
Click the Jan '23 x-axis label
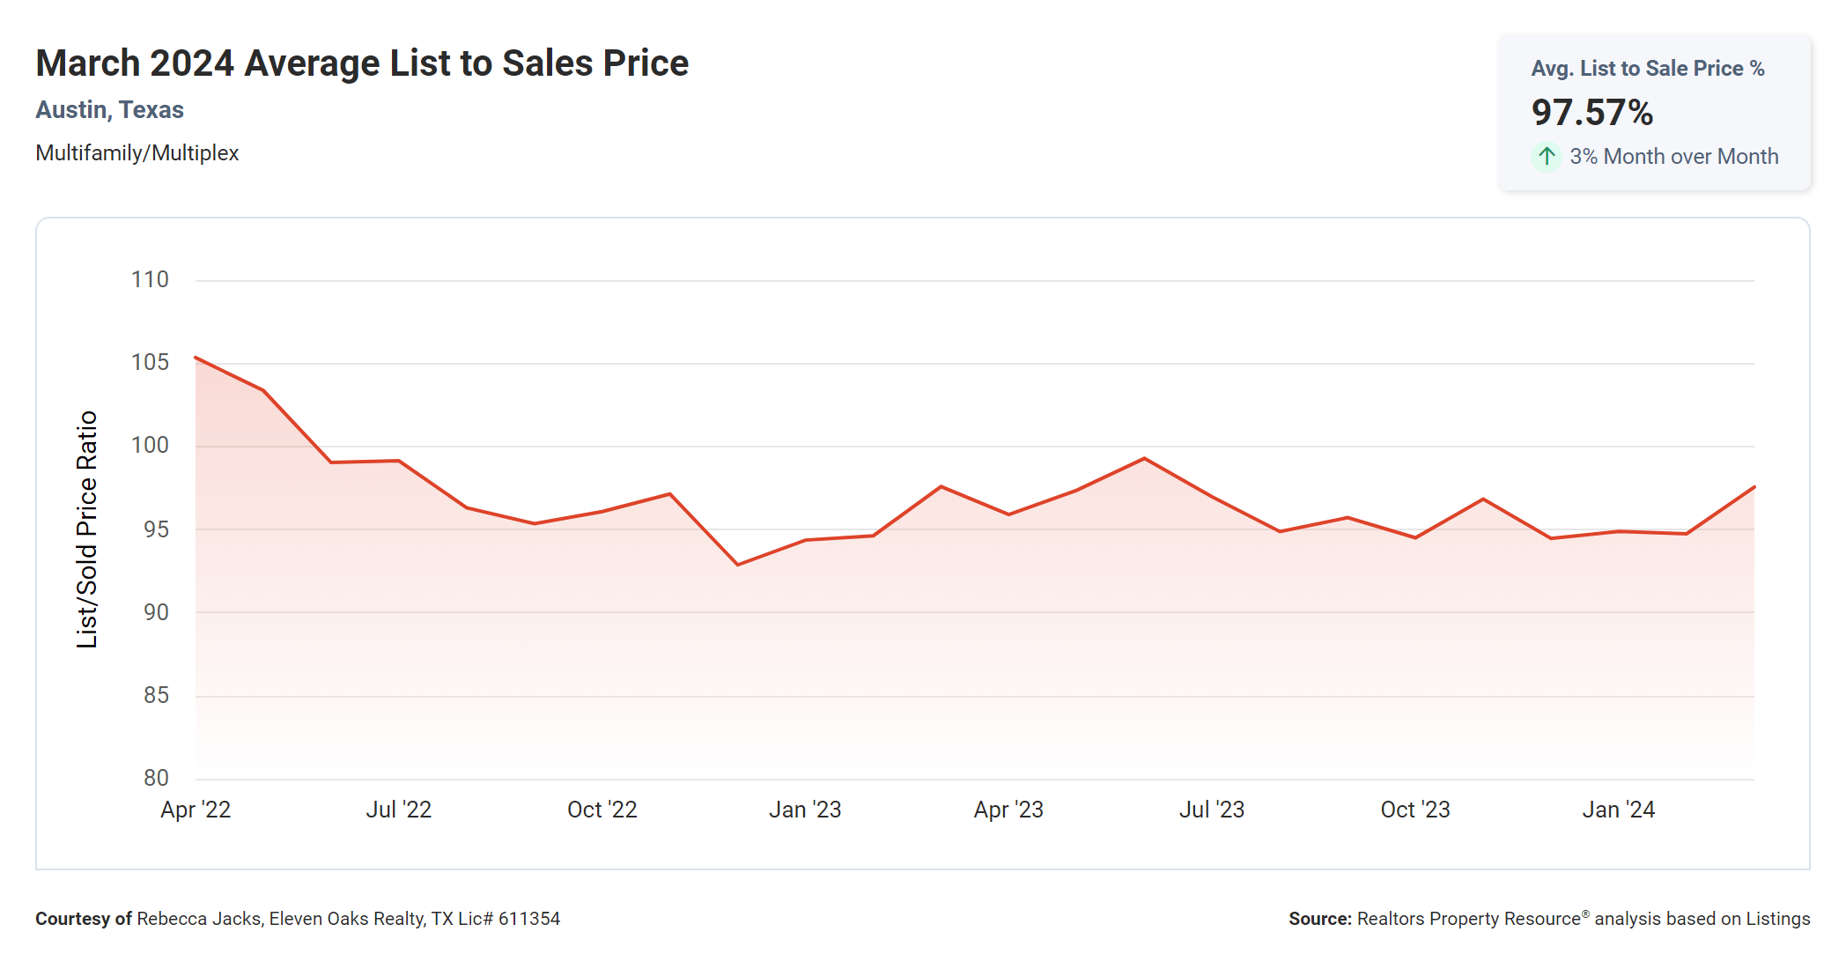805,810
